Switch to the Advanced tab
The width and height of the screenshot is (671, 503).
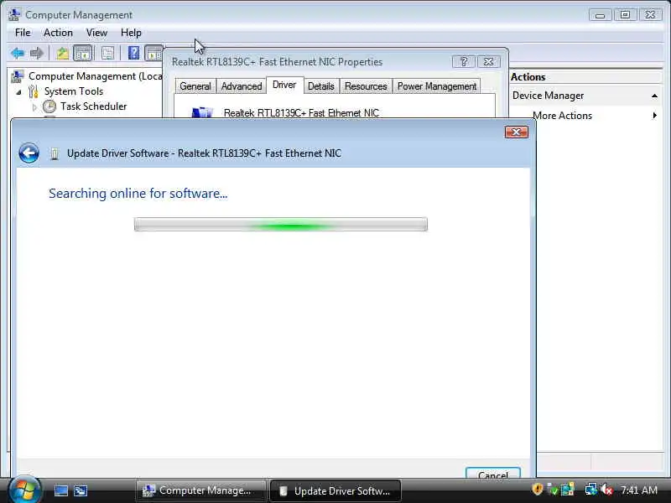click(x=242, y=86)
